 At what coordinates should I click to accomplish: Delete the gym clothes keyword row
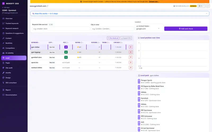click(x=131, y=47)
